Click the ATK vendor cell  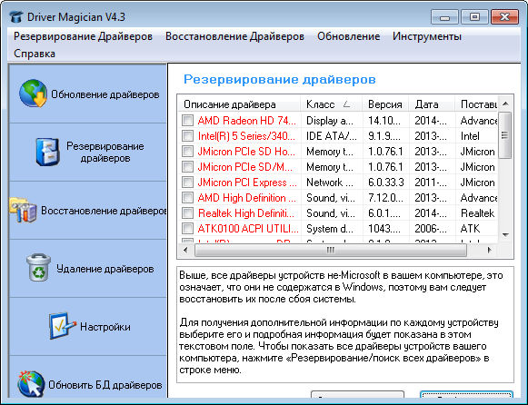click(x=470, y=229)
